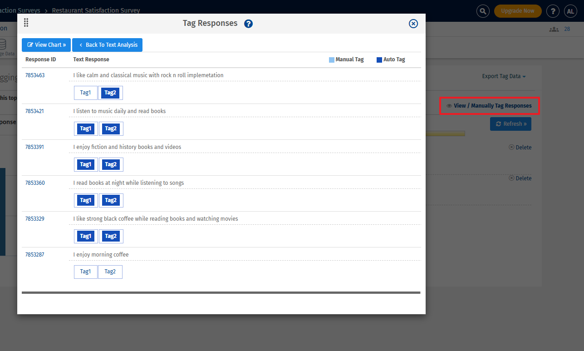Open the search in the top navigation bar
584x351 pixels.
point(483,11)
